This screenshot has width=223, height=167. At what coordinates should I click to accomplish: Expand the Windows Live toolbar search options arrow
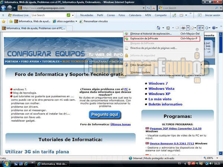(x=73, y=15)
